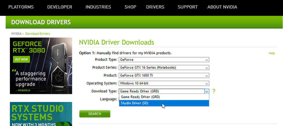Go to the SHOP menu item
Viewport: 283px width, 126px height.
coord(130,7)
